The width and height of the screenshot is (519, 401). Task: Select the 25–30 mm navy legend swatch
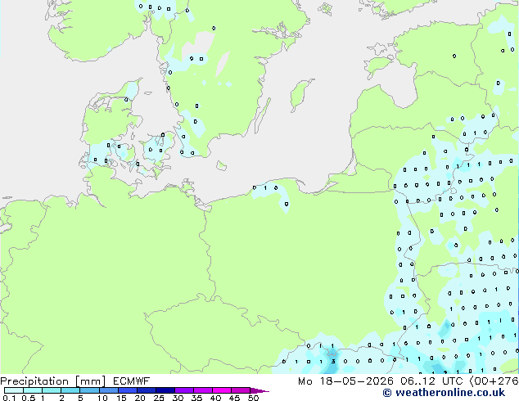165,390
